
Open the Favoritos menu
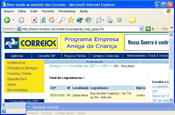48,11
